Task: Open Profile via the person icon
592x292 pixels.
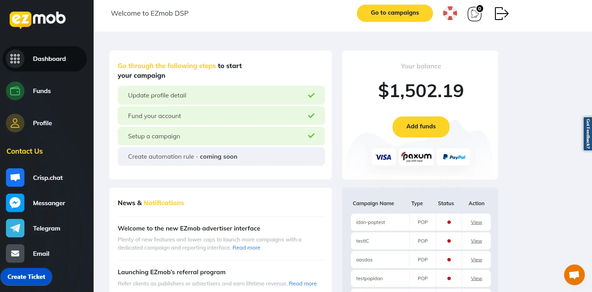Action: pyautogui.click(x=15, y=123)
